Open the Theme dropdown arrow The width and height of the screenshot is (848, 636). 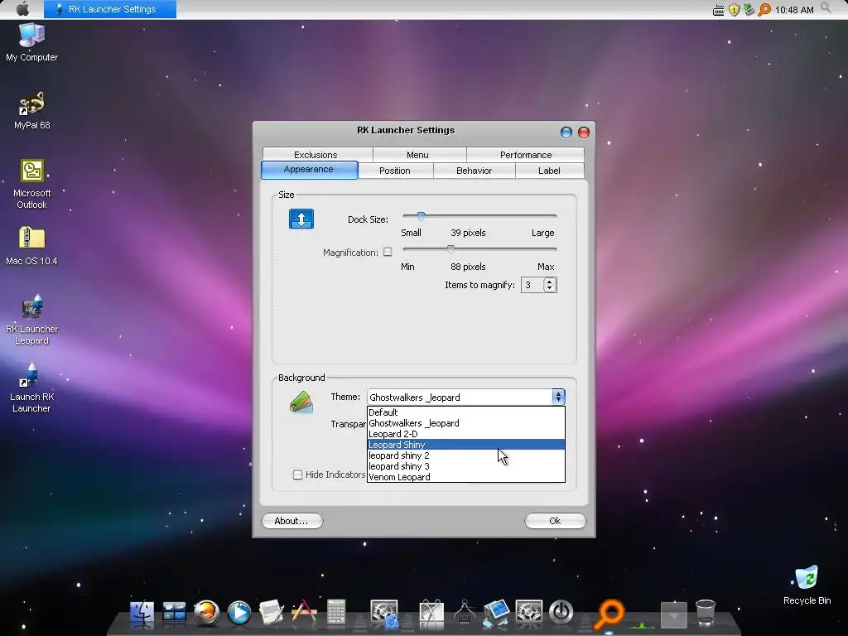(x=559, y=397)
